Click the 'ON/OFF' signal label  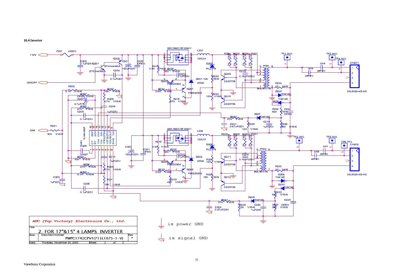pos(32,83)
